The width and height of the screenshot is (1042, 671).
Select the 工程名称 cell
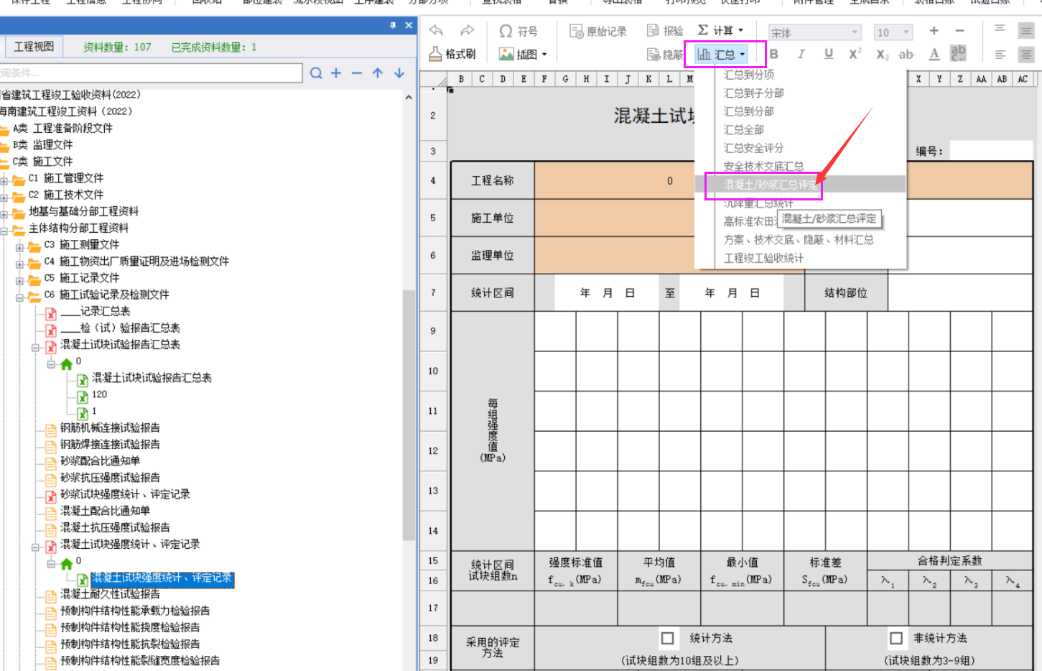[x=493, y=180]
